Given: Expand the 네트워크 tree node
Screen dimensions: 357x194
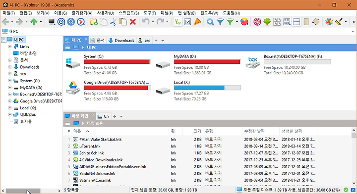Looking at the screenshot, I should (x=10, y=115).
